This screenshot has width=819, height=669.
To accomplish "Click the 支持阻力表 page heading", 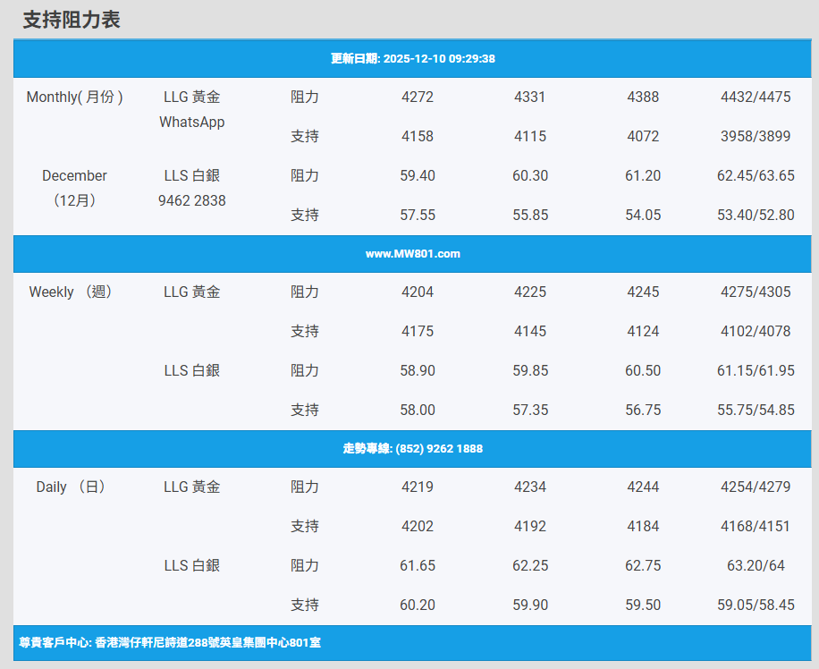I will point(72,20).
